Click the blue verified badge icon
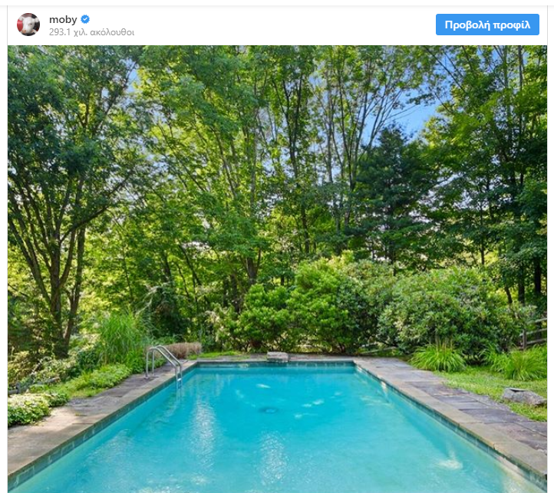 (x=85, y=19)
